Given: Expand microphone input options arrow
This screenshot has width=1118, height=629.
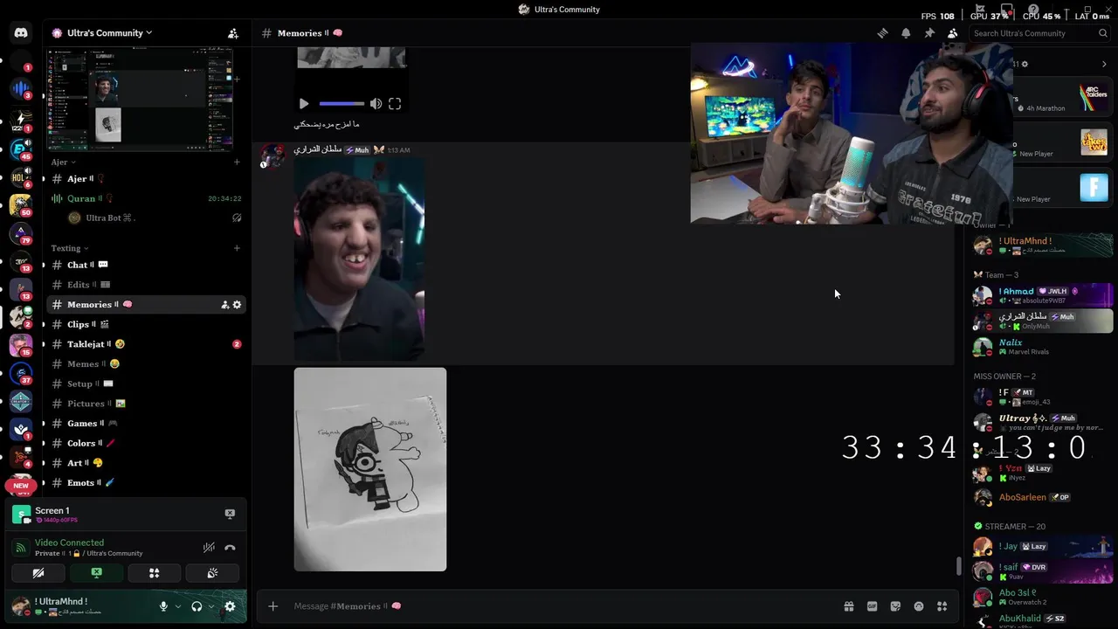Looking at the screenshot, I should click(x=177, y=606).
